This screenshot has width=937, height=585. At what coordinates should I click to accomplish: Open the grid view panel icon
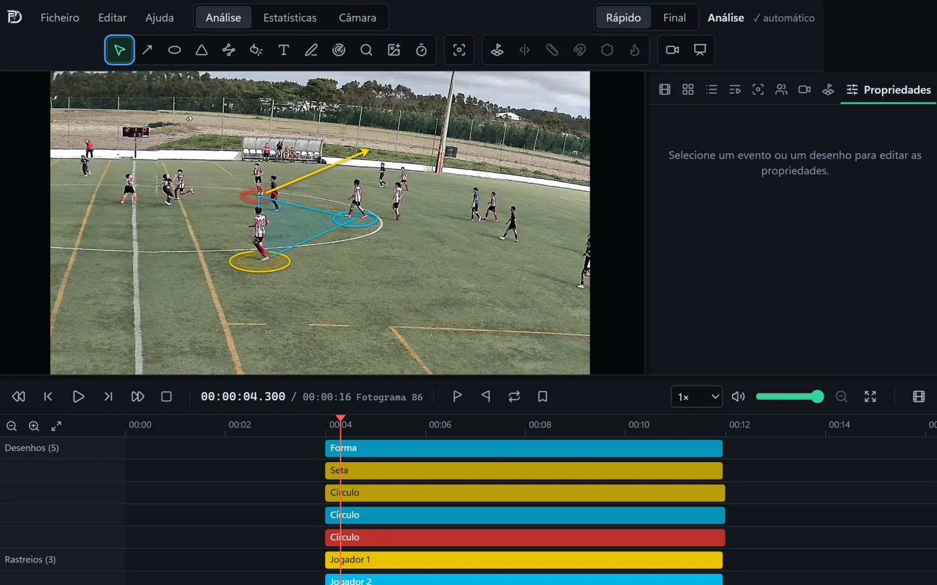688,90
